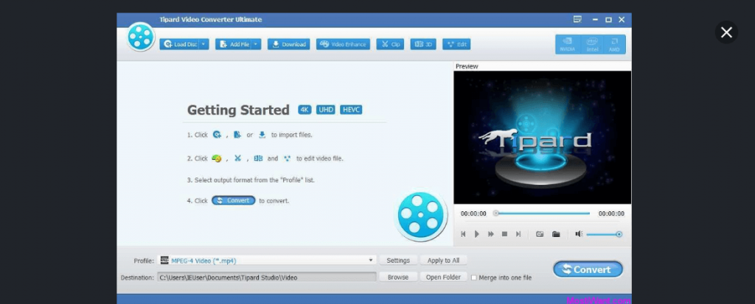
Task: Expand the Load Disc dropdown arrow
Action: pos(204,44)
